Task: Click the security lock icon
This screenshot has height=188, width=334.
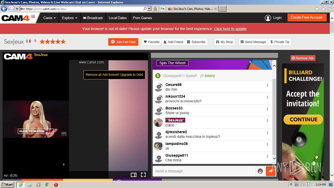Action: pos(155,9)
